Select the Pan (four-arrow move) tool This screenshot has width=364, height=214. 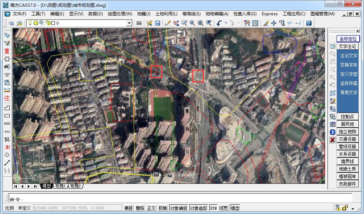click(274, 23)
